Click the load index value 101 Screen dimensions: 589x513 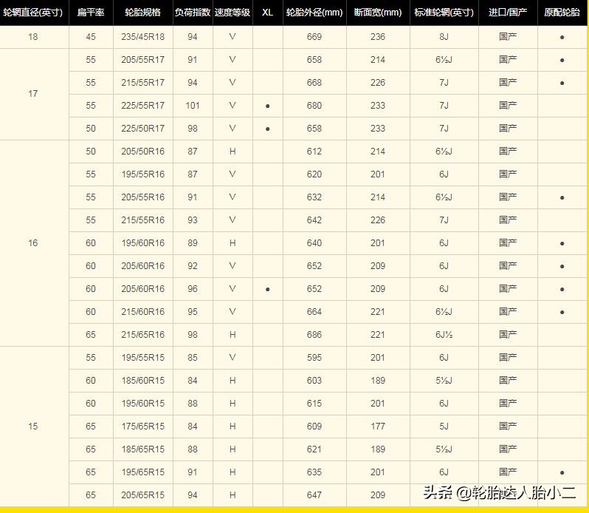(193, 106)
